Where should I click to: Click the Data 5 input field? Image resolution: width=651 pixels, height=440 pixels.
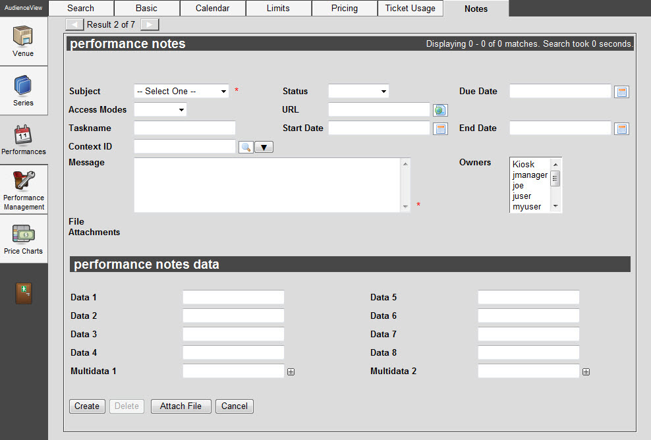coord(528,297)
